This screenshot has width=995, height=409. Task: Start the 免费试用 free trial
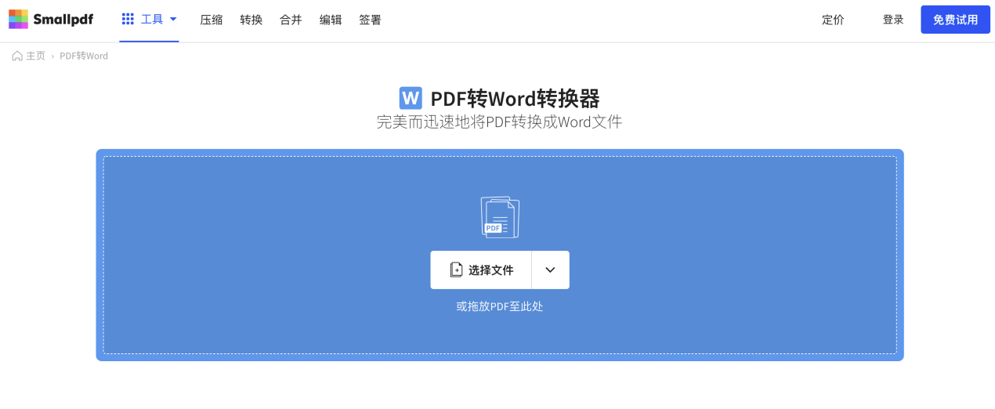point(955,20)
